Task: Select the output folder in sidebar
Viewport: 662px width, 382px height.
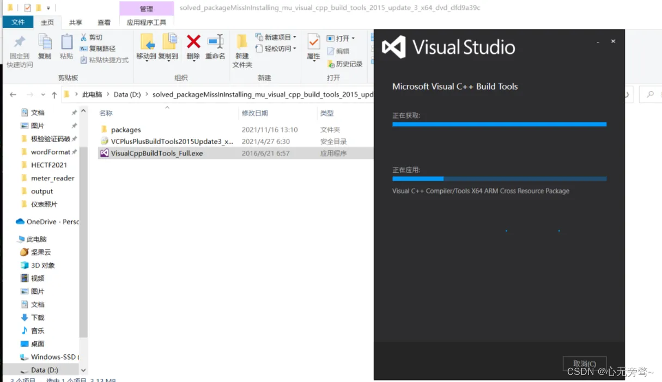Action: click(42, 191)
